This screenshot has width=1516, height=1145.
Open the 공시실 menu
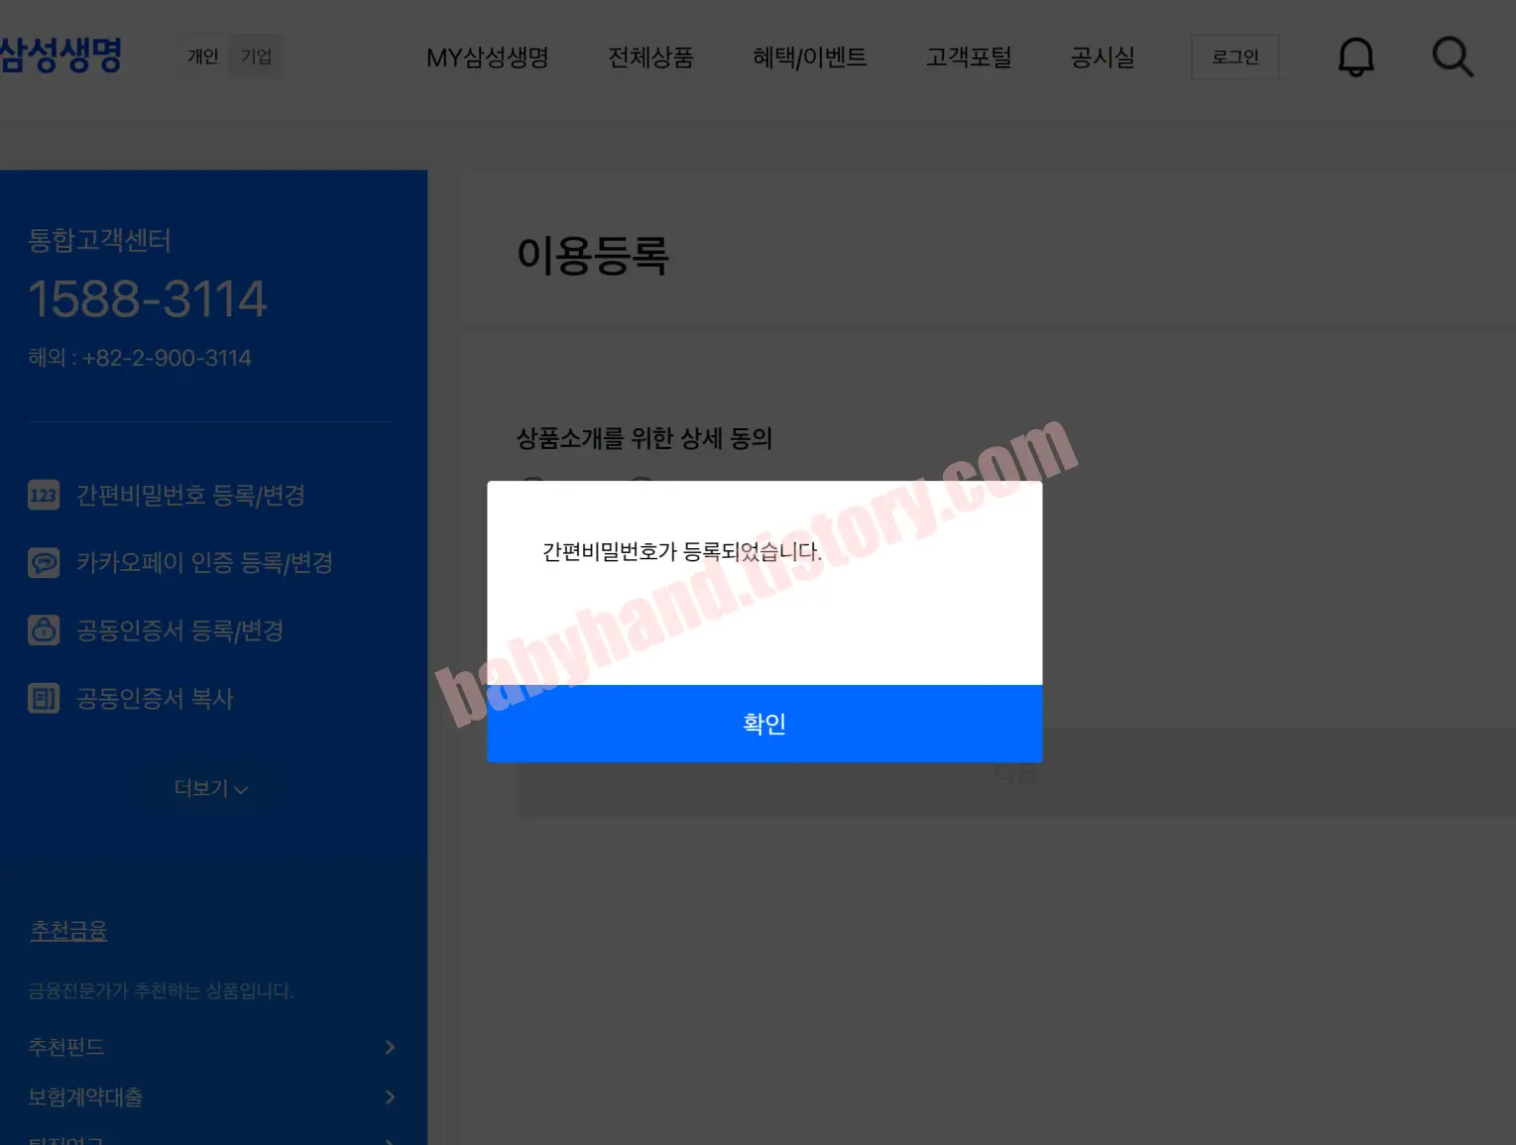[1103, 57]
